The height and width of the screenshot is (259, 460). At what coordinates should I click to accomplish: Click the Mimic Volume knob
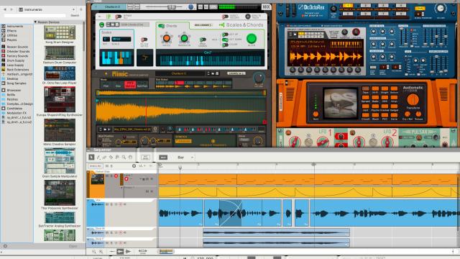click(259, 78)
